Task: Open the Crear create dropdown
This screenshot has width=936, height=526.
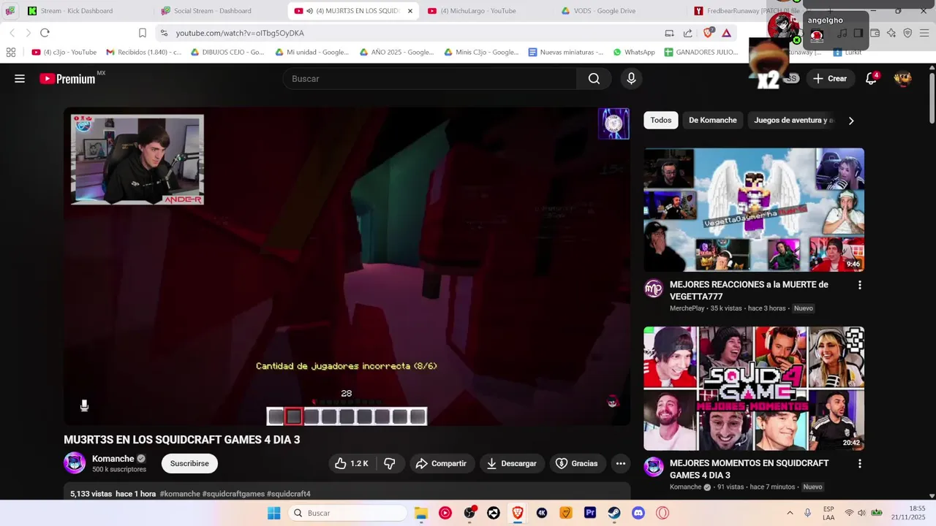Action: (829, 79)
